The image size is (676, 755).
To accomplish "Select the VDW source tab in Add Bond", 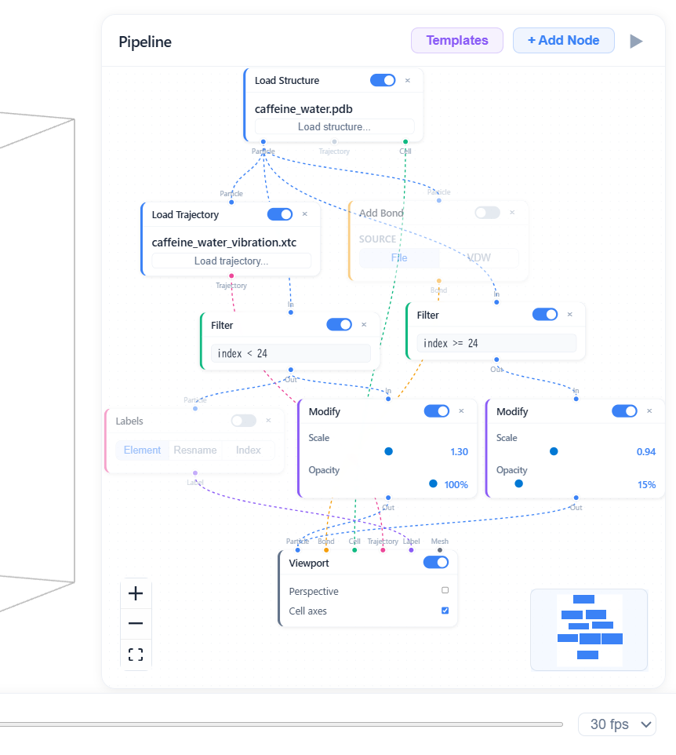I will 479,257.
